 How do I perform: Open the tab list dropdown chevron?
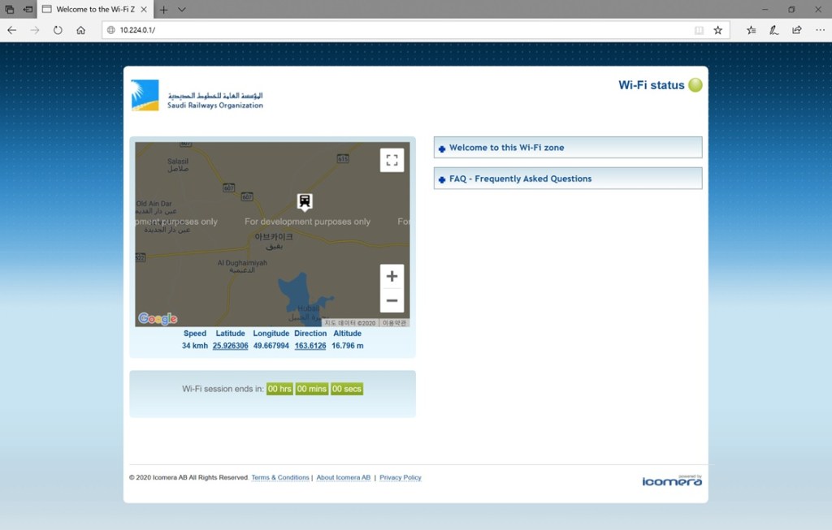coord(182,10)
